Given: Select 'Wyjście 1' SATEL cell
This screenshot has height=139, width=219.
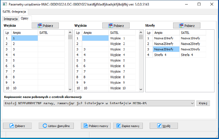Looking at the screenshot, I should (x=122, y=38).
